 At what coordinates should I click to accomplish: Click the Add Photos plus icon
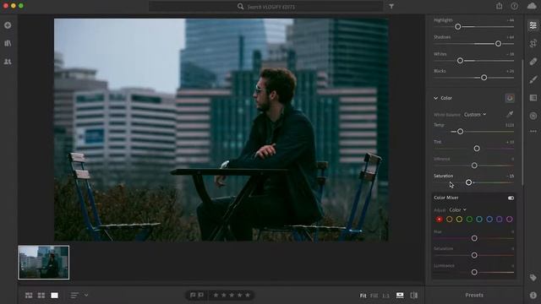click(8, 25)
